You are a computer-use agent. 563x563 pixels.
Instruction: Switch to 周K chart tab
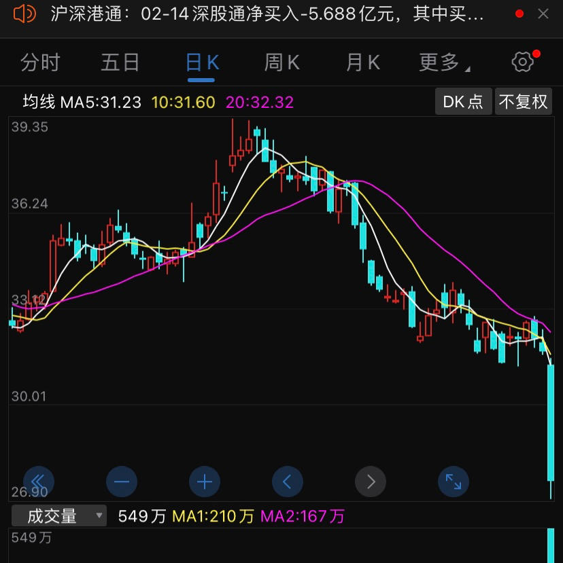pos(281,63)
